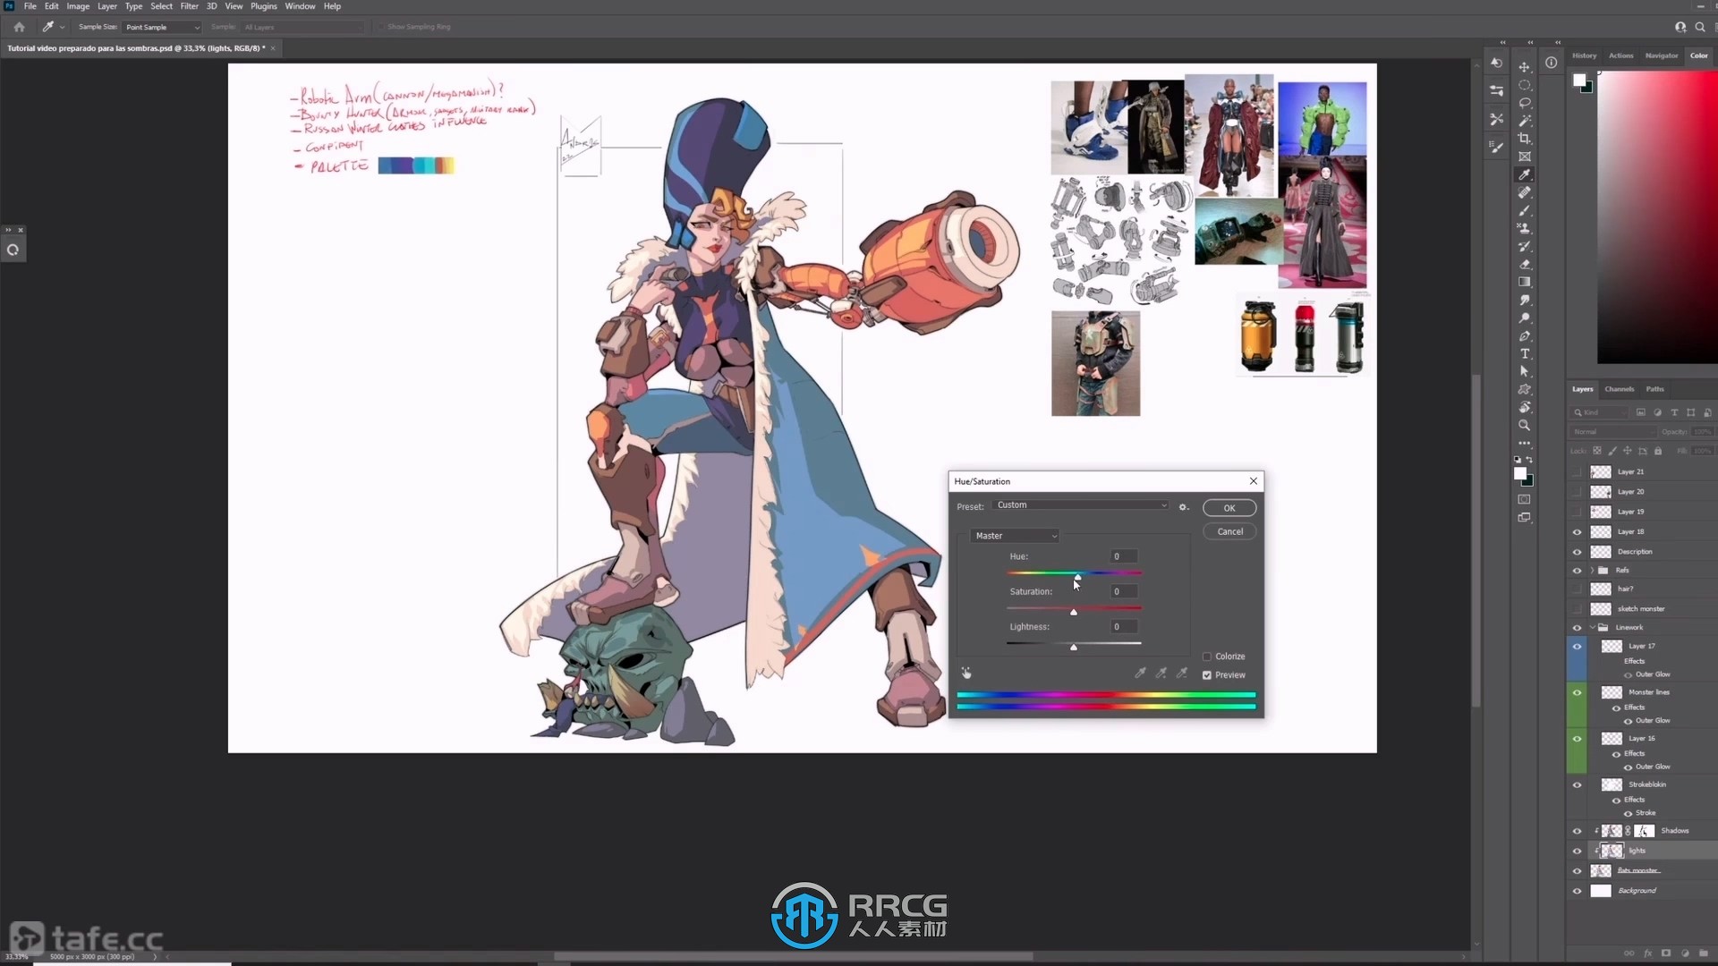Viewport: 1718px width, 966px height.
Task: Open the Info panel icon
Action: pos(1552,63)
